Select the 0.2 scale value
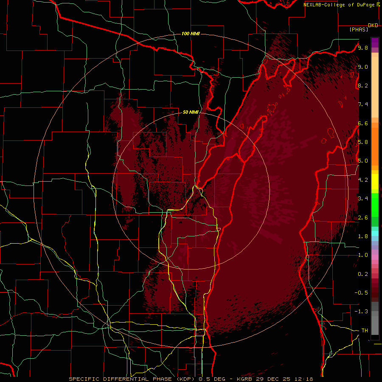 pos(363,274)
